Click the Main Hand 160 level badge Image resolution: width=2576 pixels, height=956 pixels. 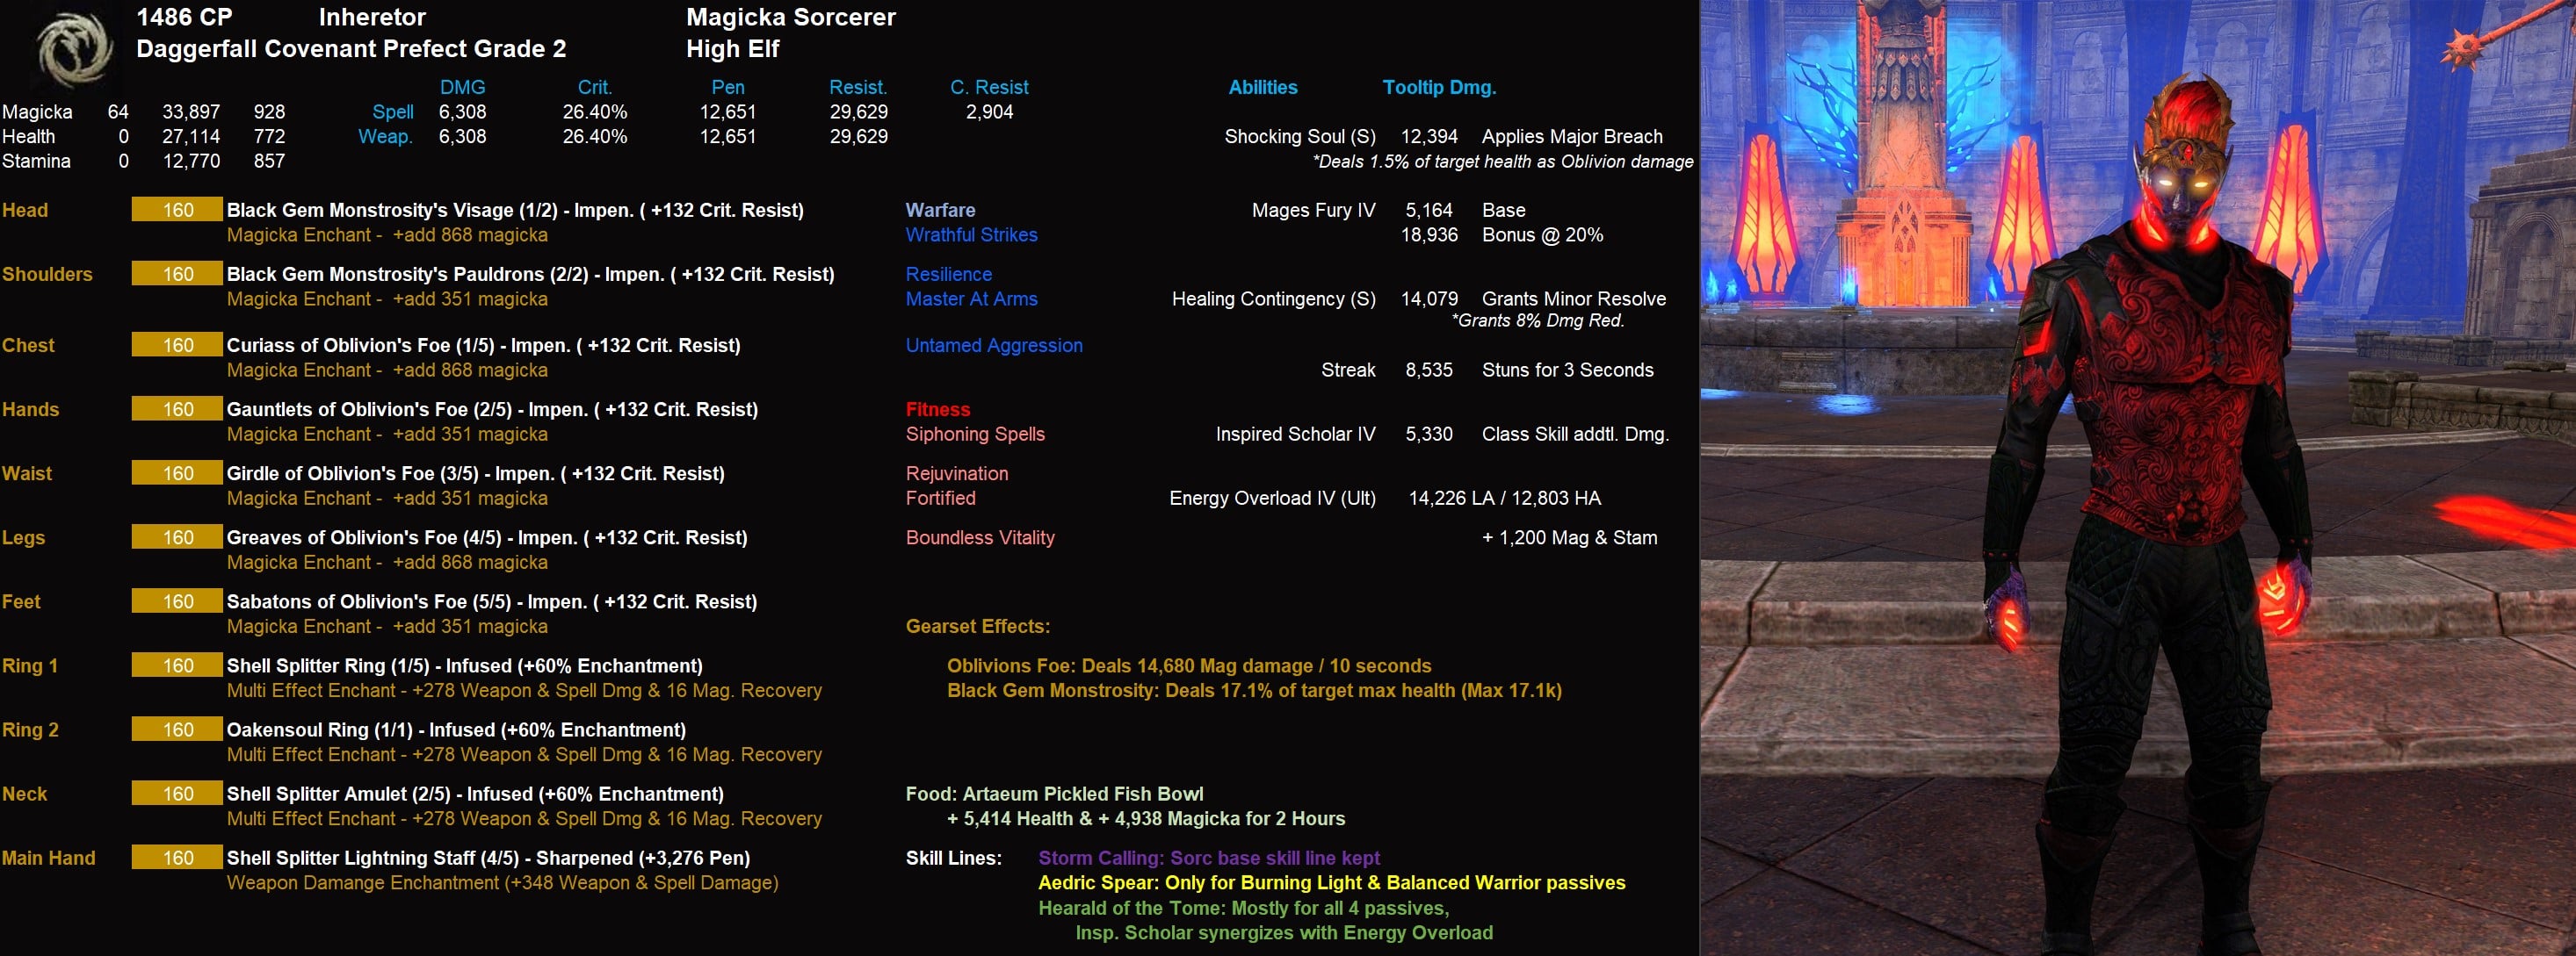click(x=177, y=858)
